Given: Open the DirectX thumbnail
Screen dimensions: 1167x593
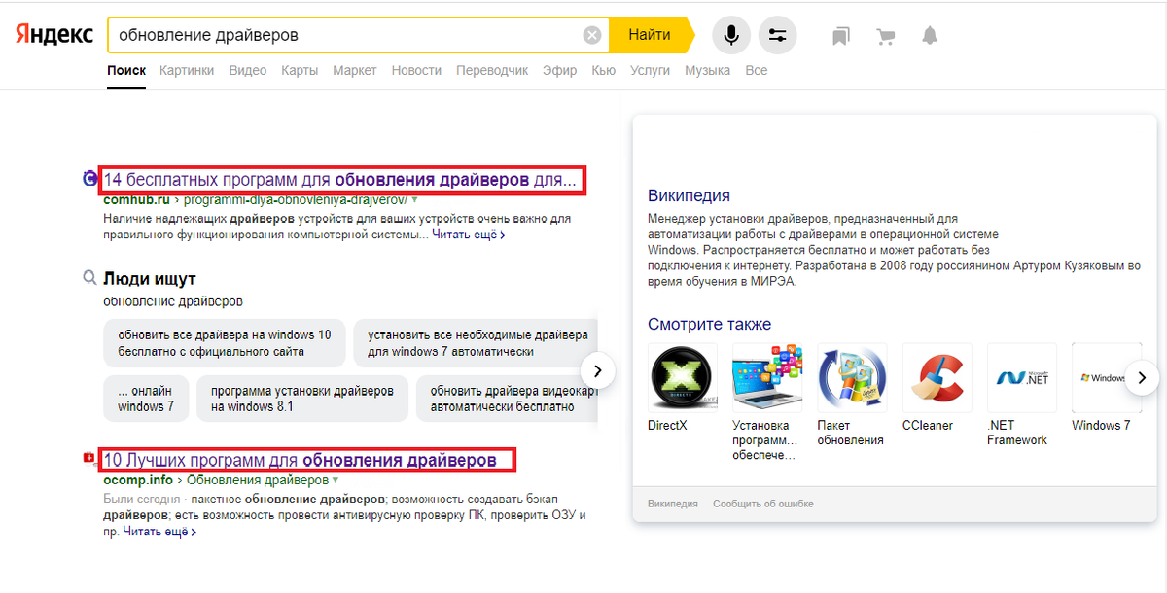Looking at the screenshot, I should [x=683, y=377].
